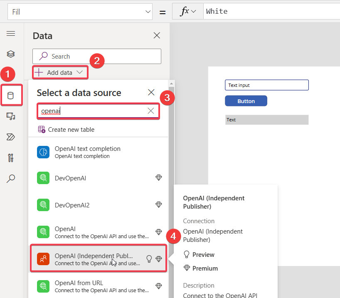This screenshot has height=298, width=340.
Task: Click the Search field in Data panel
Action: pos(97,57)
